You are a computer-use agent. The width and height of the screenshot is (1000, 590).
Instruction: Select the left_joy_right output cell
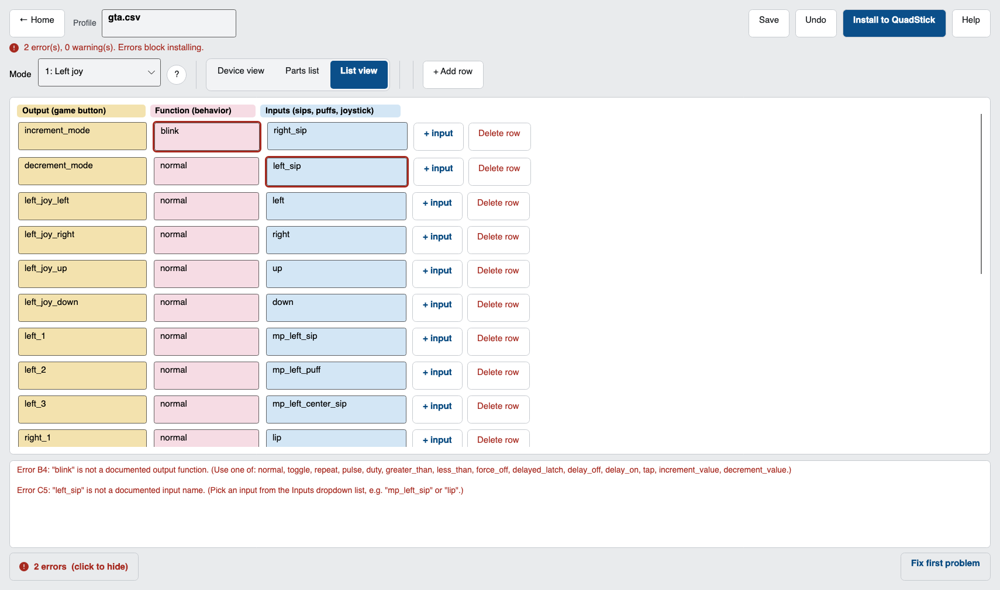(x=82, y=240)
